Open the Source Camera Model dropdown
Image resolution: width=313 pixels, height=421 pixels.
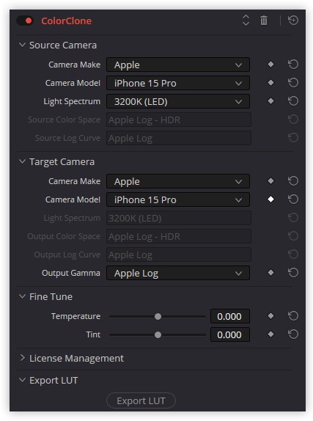(x=178, y=83)
